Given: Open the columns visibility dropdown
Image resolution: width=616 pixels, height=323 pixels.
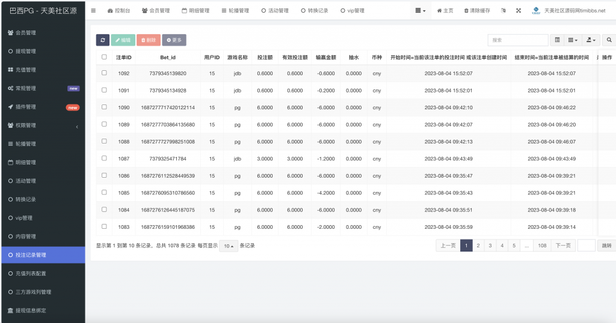Looking at the screenshot, I should (573, 40).
